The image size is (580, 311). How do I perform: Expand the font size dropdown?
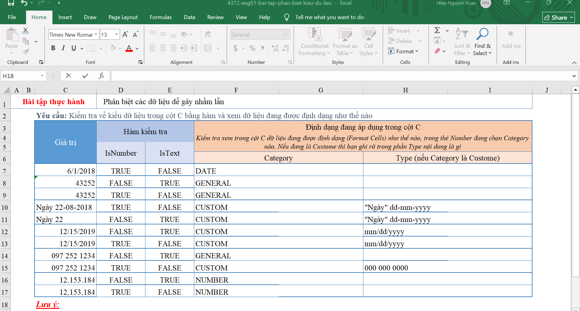[x=116, y=35]
